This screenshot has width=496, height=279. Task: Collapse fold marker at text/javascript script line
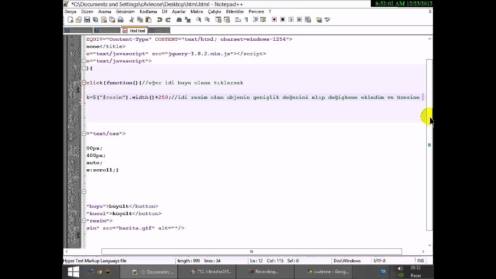[x=84, y=61]
